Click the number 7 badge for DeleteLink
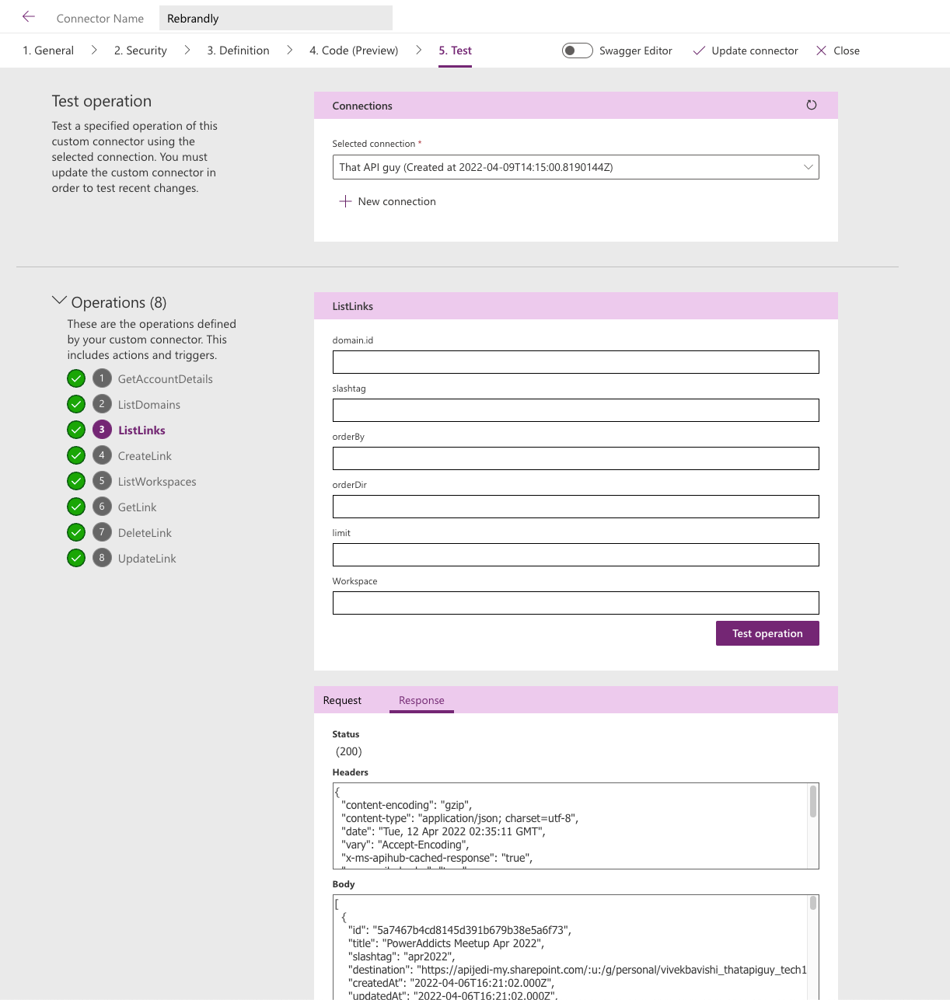This screenshot has width=950, height=1000. pyautogui.click(x=102, y=532)
